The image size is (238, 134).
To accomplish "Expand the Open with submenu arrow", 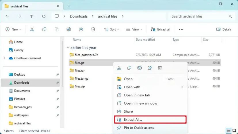I will coord(182,87).
